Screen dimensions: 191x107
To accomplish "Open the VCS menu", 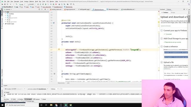I will (47, 1).
